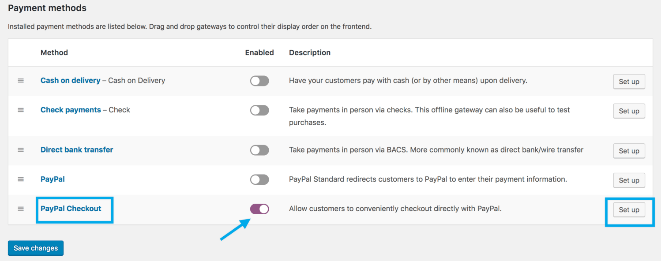Open the Check payments settings link

pyautogui.click(x=71, y=110)
